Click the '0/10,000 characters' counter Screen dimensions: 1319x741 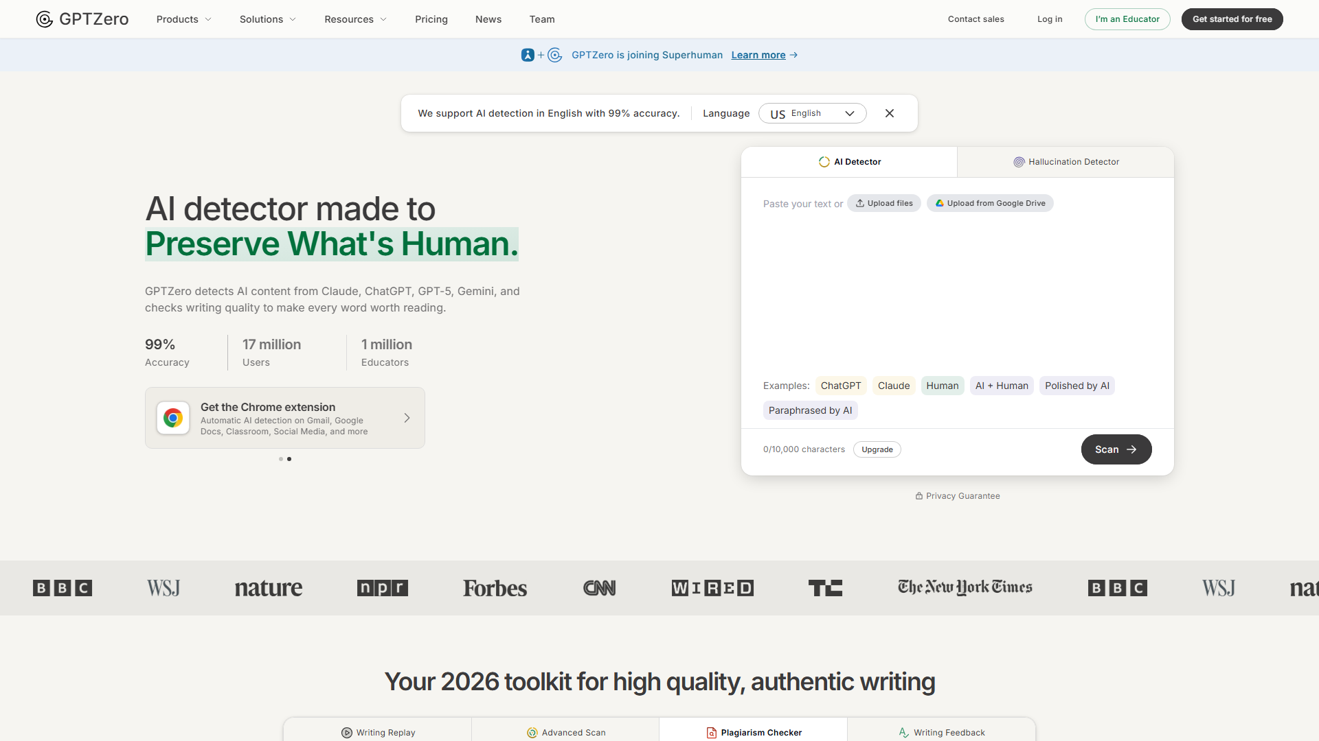[x=804, y=449]
